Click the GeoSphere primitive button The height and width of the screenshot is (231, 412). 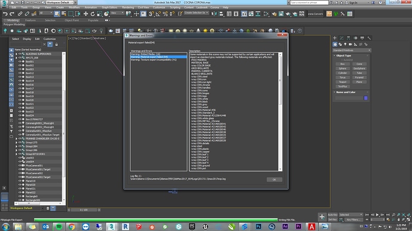359,68
